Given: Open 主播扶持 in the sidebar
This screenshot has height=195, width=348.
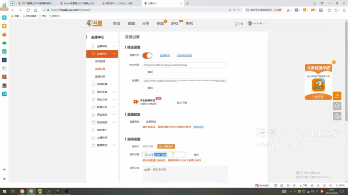Looking at the screenshot, I should click(x=102, y=137).
